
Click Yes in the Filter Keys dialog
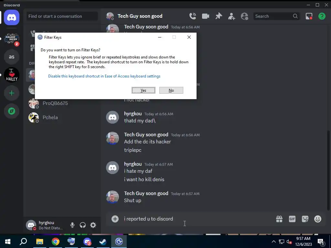click(x=144, y=90)
